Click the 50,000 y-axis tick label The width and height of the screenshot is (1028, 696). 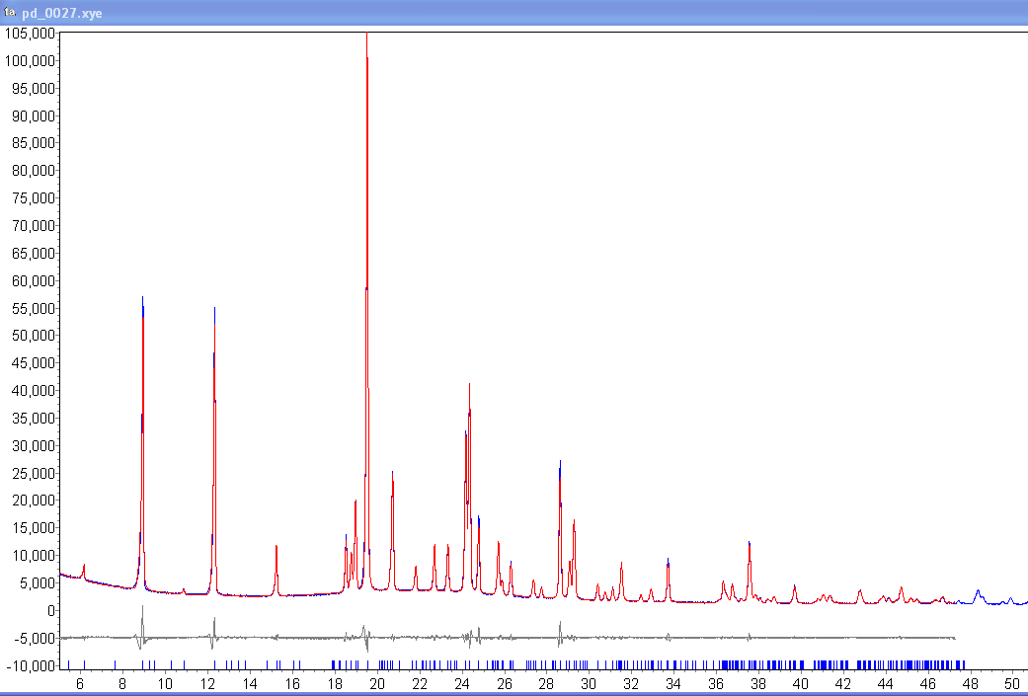34,335
